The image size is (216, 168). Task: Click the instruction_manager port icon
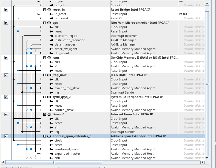[51, 40]
